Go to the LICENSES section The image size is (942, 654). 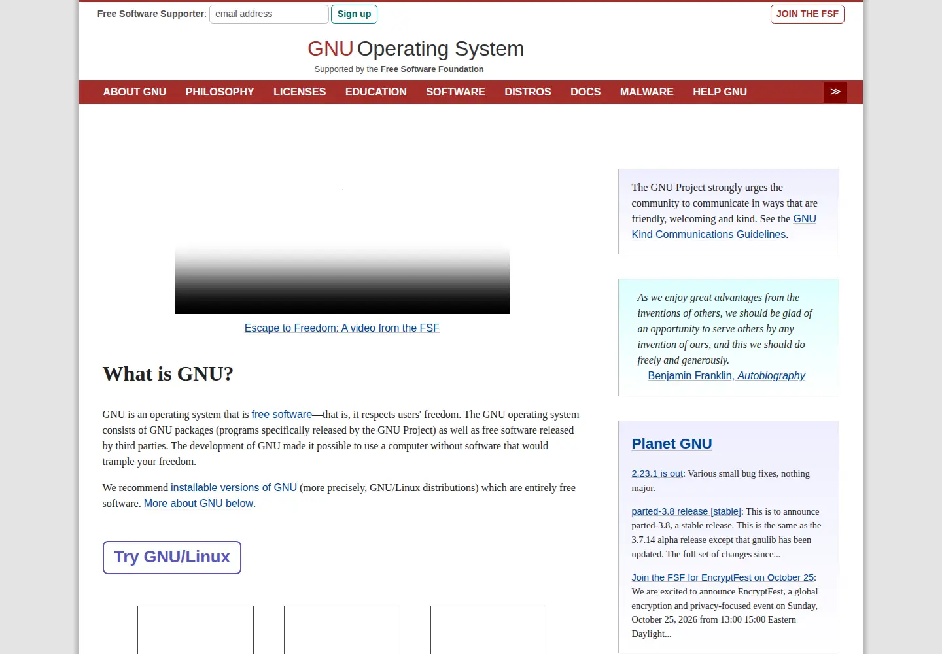(300, 92)
